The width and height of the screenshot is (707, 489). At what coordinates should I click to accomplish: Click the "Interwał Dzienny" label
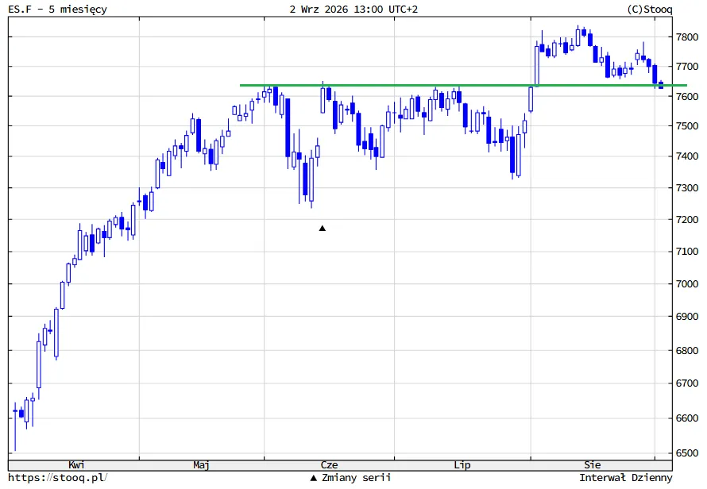[x=626, y=478]
